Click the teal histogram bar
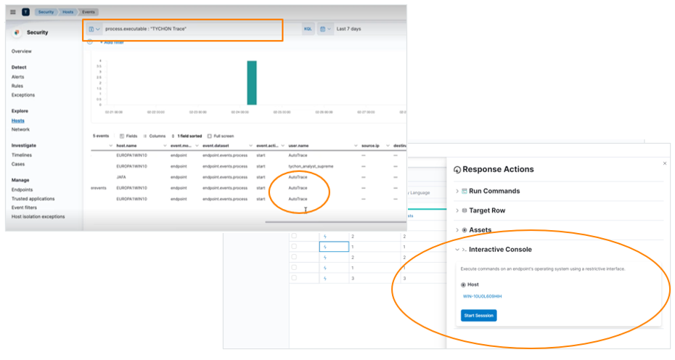The image size is (675, 360). [252, 83]
